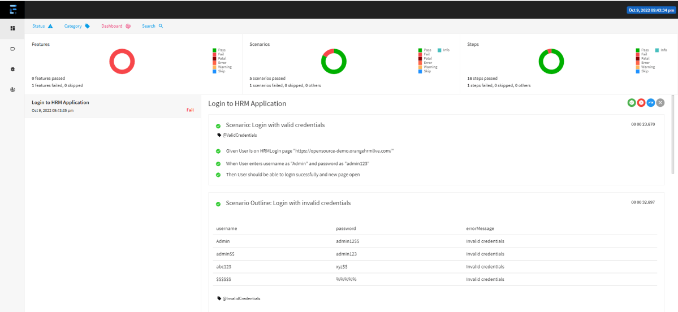This screenshot has width=678, height=312.
Task: Open the bug exceptions view in sidebar
Action: coord(12,69)
